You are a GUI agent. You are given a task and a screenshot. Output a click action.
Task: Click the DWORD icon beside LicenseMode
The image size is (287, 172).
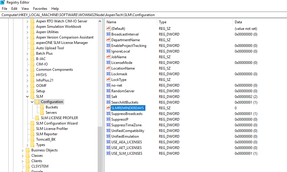point(108,62)
